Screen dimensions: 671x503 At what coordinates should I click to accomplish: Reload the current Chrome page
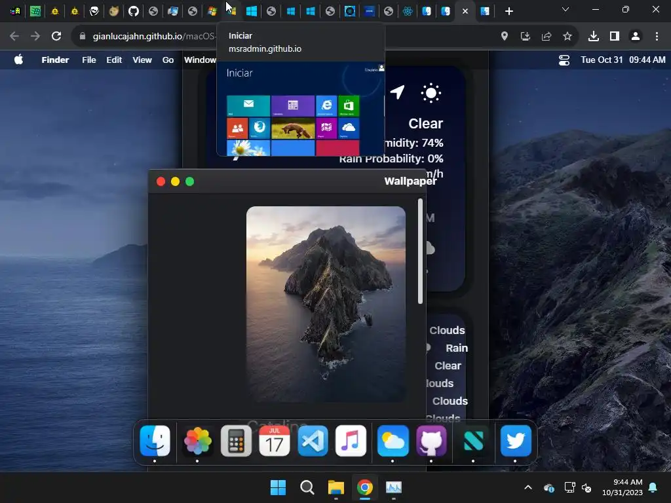tap(56, 37)
